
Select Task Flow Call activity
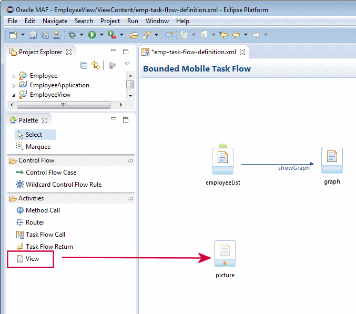[x=41, y=235]
